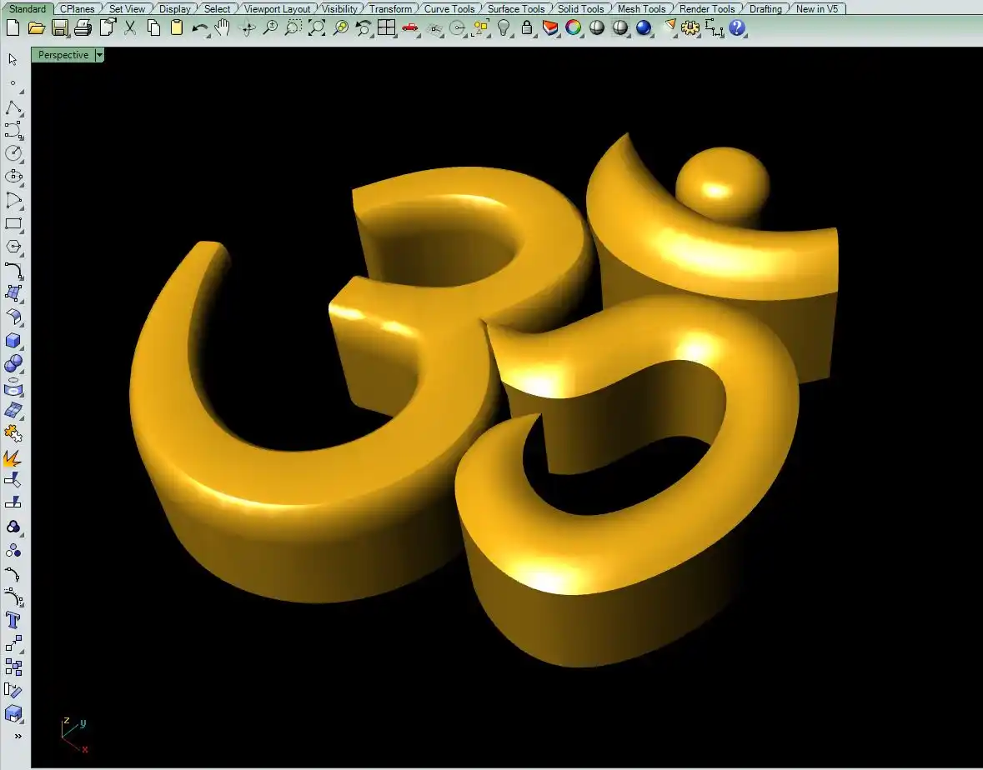Screen dimensions: 983x770
Task: Click the Perspective viewport title label
Action: pyautogui.click(x=63, y=55)
